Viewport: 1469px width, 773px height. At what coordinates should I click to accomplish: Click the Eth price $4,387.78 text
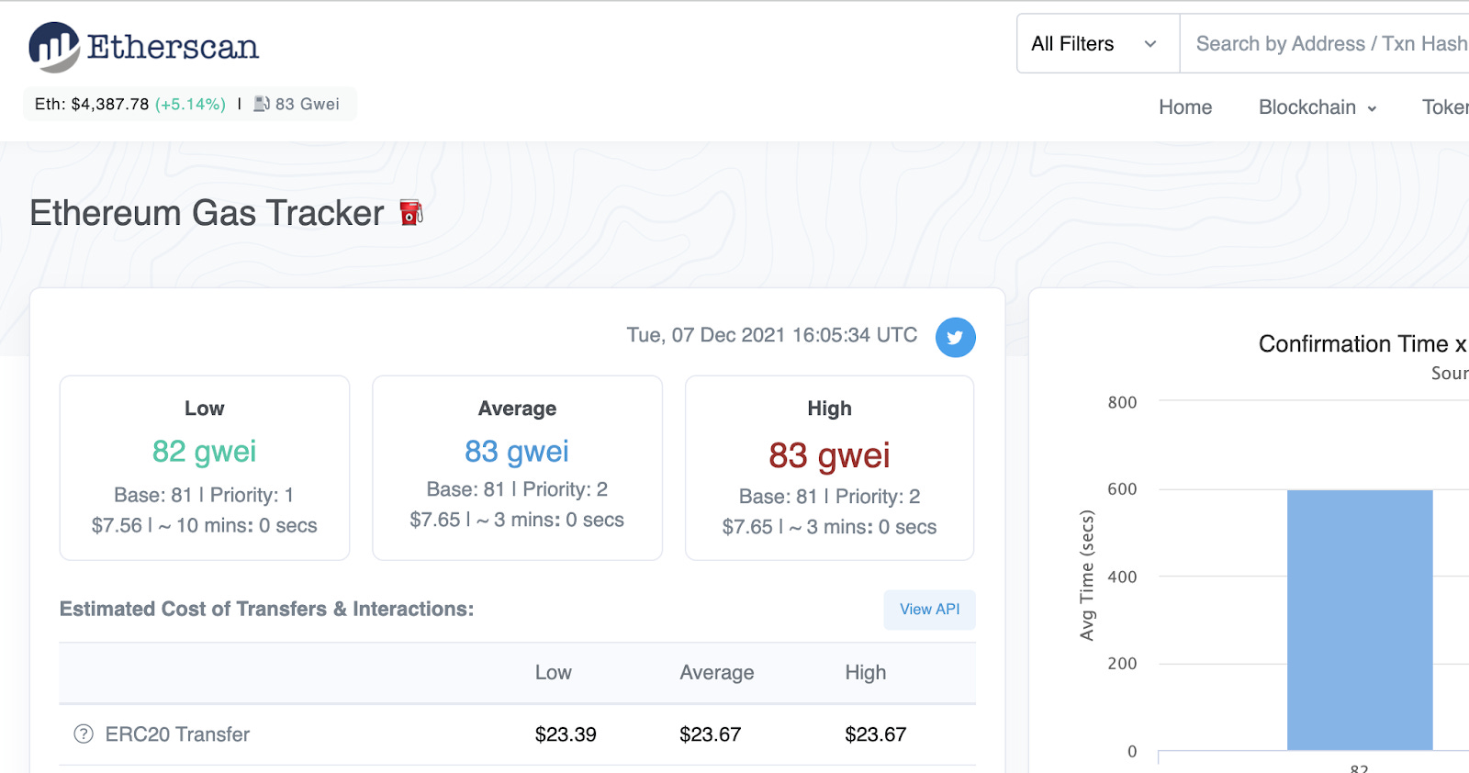pos(92,104)
